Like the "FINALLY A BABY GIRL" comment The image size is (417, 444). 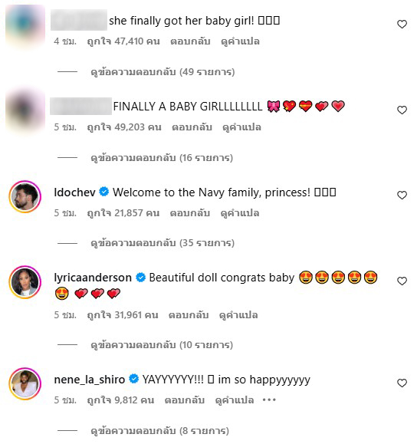coord(402,110)
